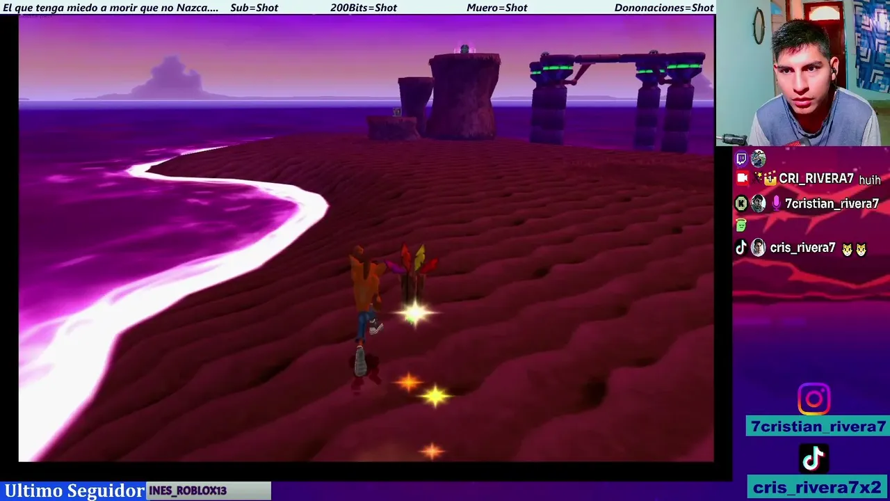Click the gold number-one badge by CRI_RIVERA7
This screenshot has height=501, width=890.
pos(770,179)
